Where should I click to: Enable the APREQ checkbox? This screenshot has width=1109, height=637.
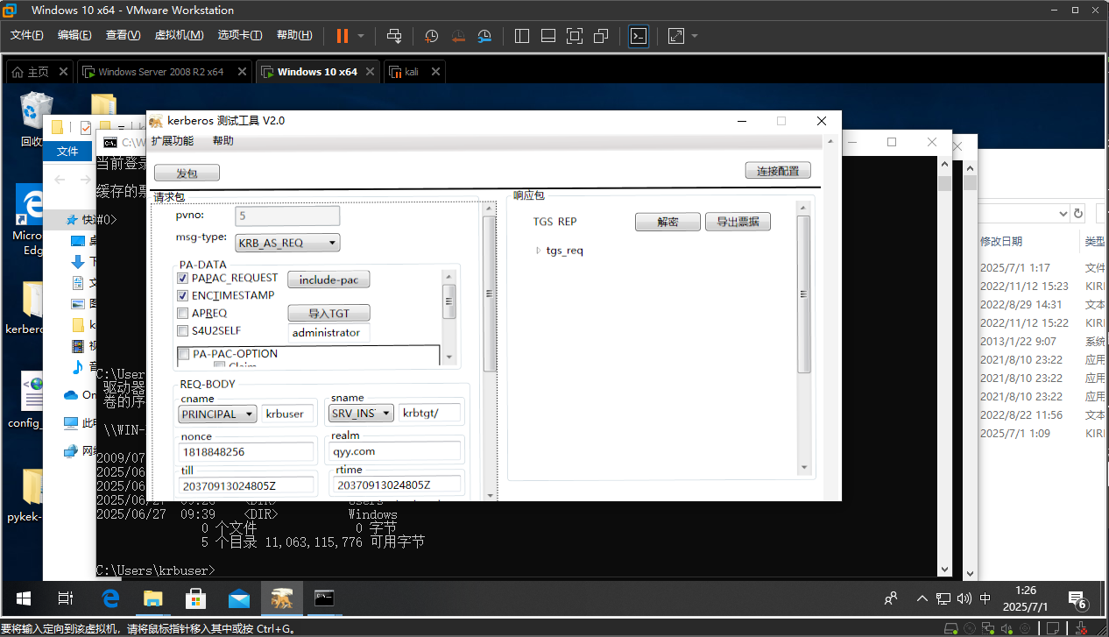pyautogui.click(x=183, y=314)
